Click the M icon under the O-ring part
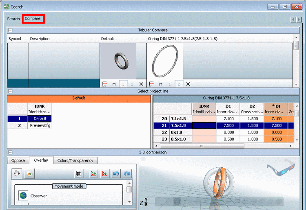Screen dimensions: 306x210 pyautogui.click(x=161, y=84)
